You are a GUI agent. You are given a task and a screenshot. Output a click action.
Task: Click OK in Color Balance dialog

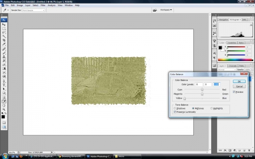[x=239, y=81]
